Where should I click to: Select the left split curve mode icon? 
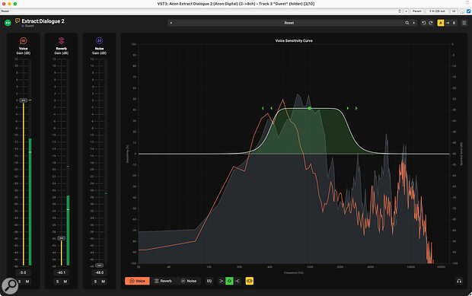pyautogui.click(x=222, y=281)
